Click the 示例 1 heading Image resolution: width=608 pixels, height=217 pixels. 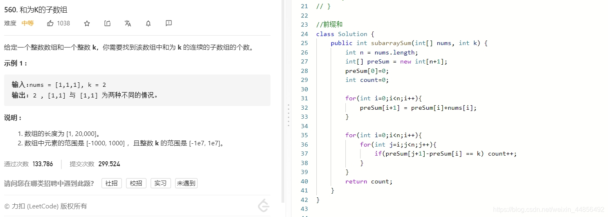(16, 63)
